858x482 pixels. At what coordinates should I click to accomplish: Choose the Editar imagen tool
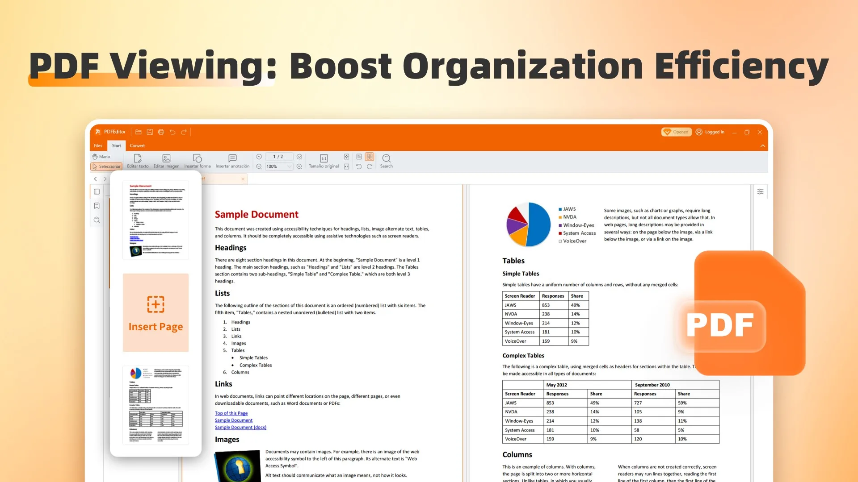(x=166, y=161)
